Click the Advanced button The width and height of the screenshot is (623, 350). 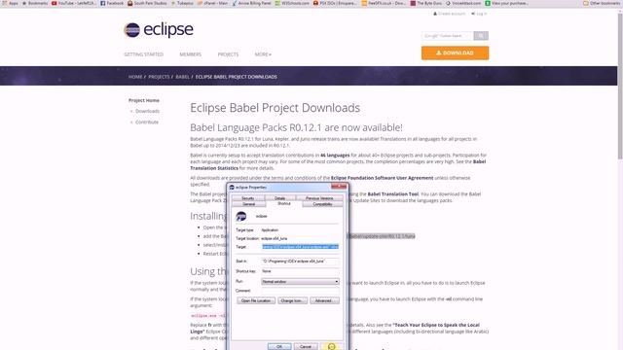[x=324, y=300]
